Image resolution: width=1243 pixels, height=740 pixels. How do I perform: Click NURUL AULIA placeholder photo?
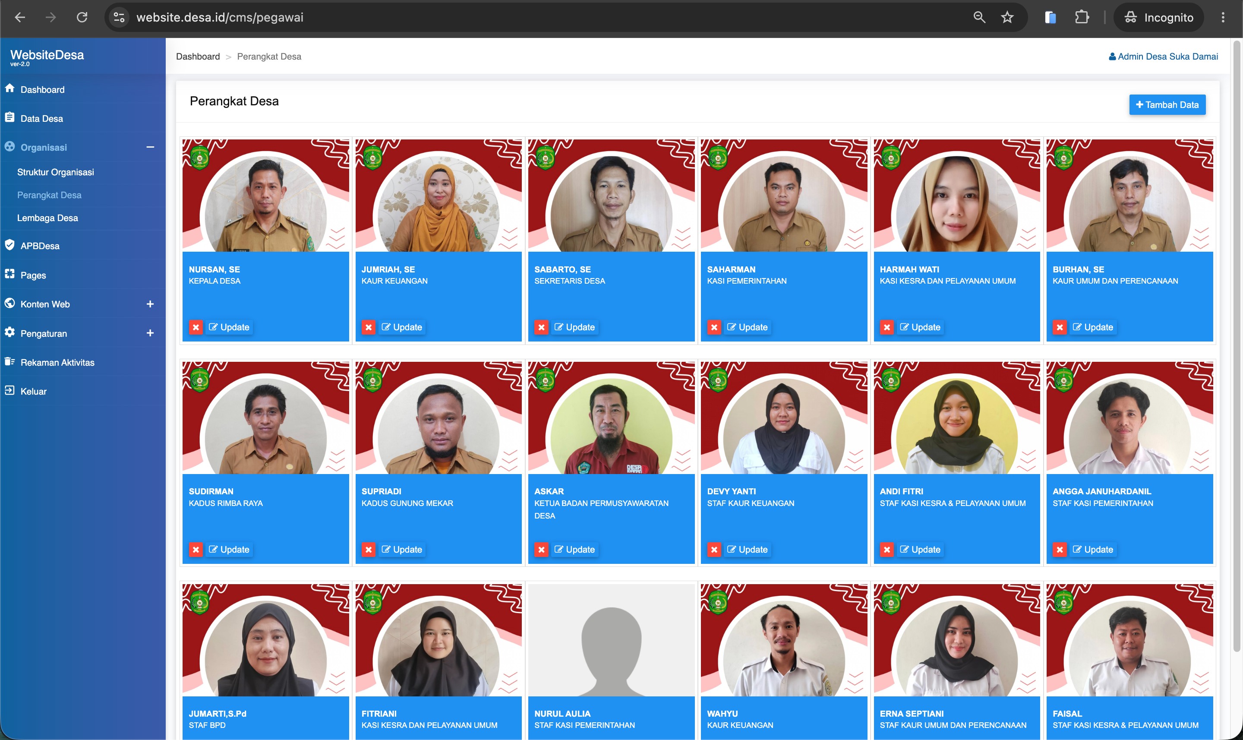[x=611, y=640]
